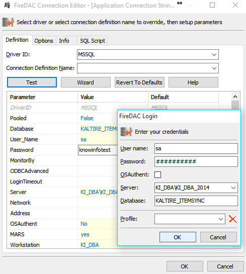The height and width of the screenshot is (274, 246).
Task: Click the False value for Pooled
Action: point(87,118)
